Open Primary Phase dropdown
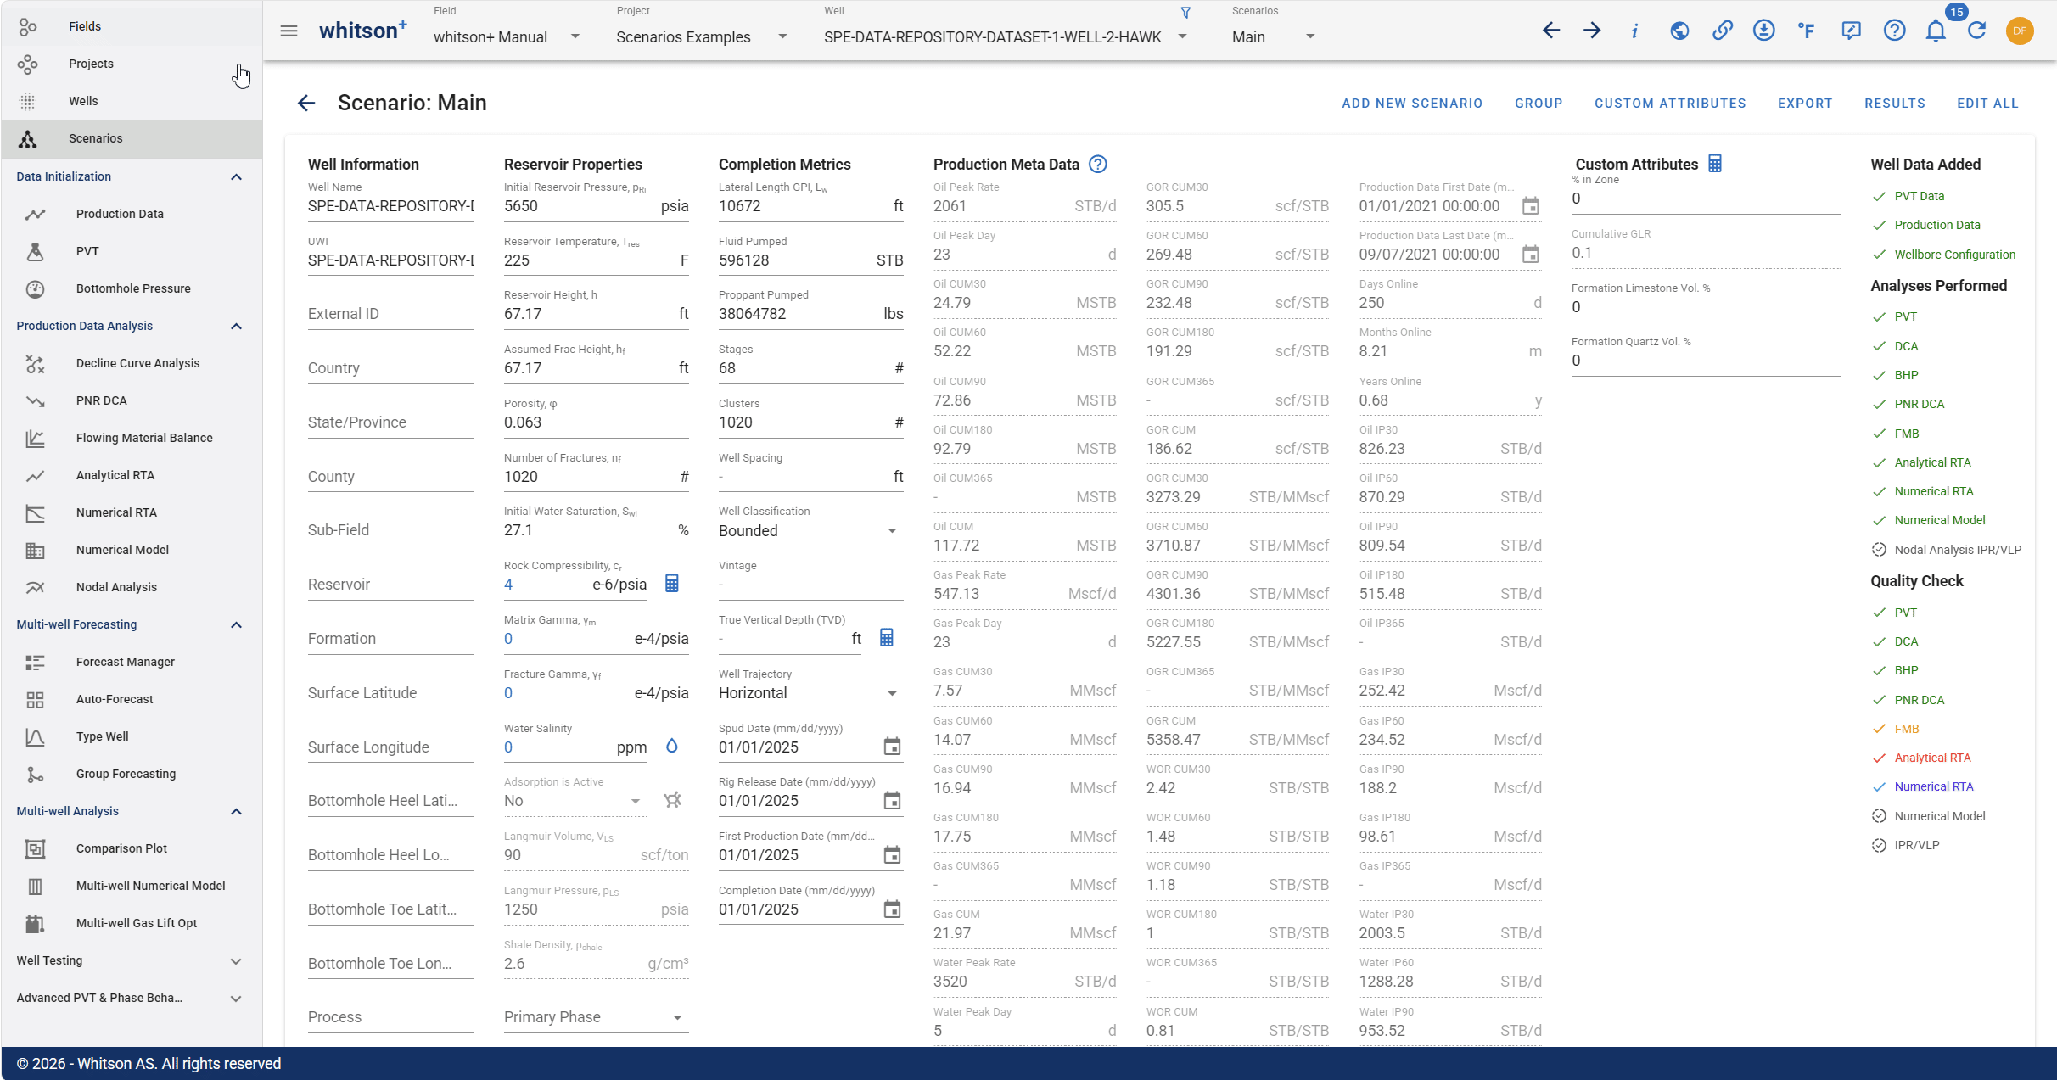The height and width of the screenshot is (1080, 2057). (x=596, y=1017)
